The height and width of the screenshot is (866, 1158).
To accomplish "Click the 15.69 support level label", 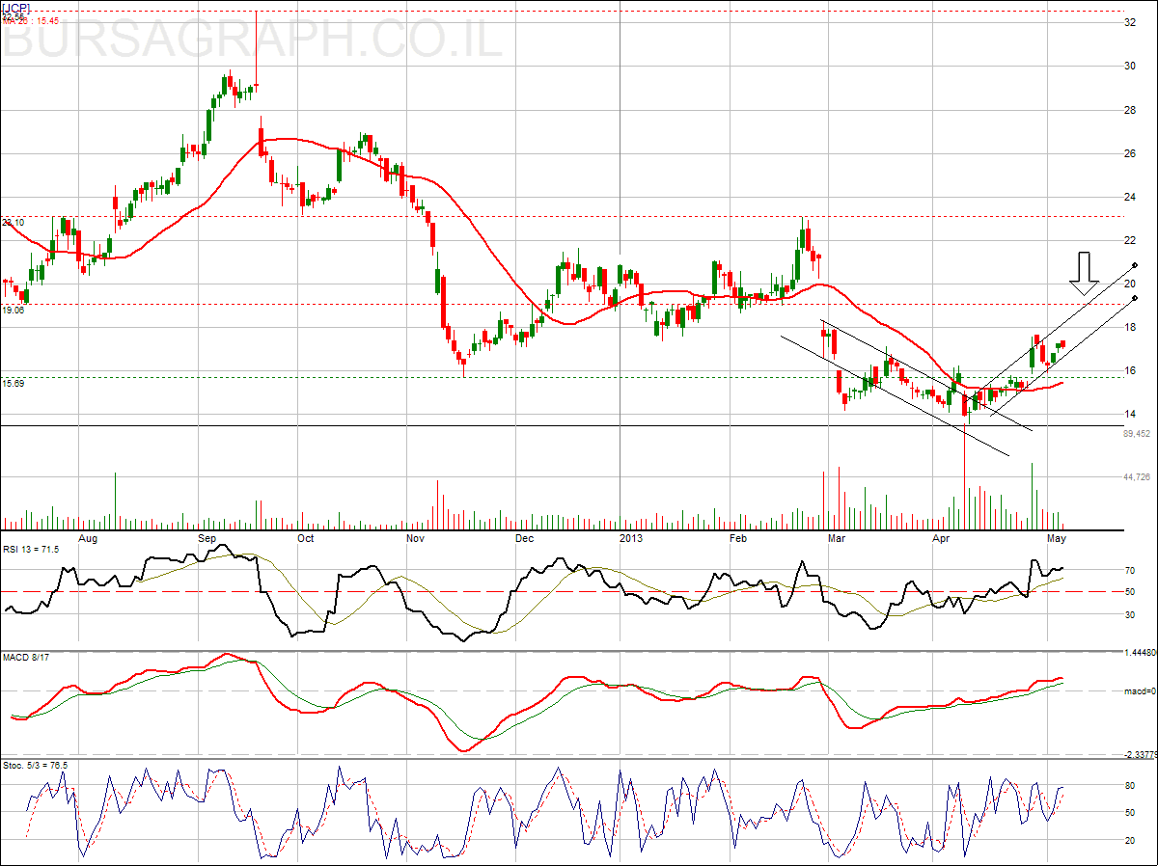I will click(x=13, y=383).
